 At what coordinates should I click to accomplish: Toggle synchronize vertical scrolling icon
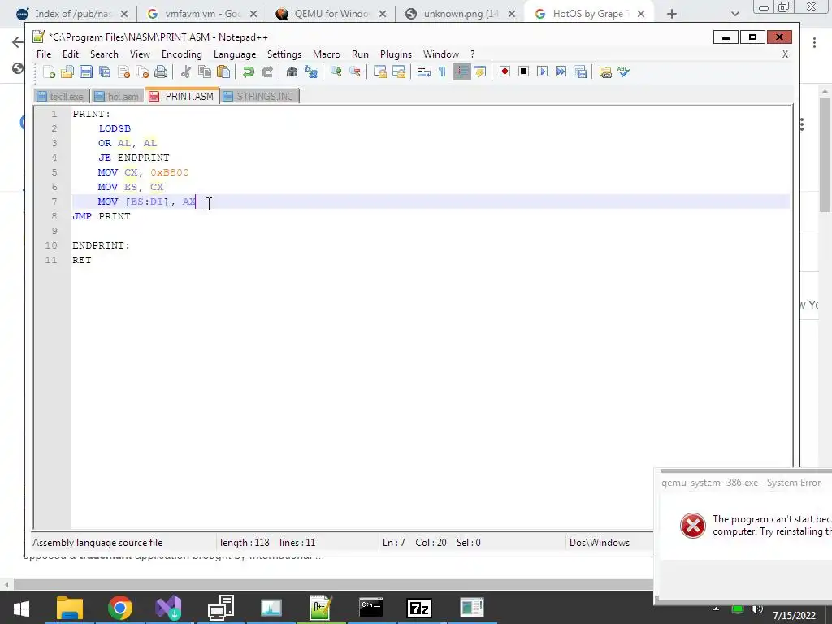coord(380,71)
